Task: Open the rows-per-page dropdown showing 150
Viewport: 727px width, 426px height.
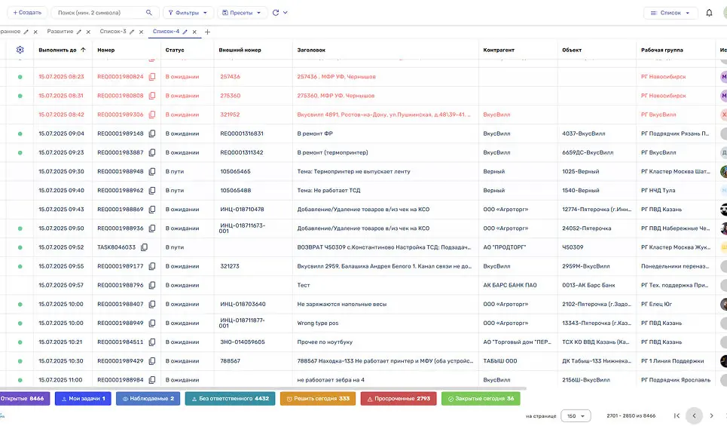Action: click(x=576, y=415)
